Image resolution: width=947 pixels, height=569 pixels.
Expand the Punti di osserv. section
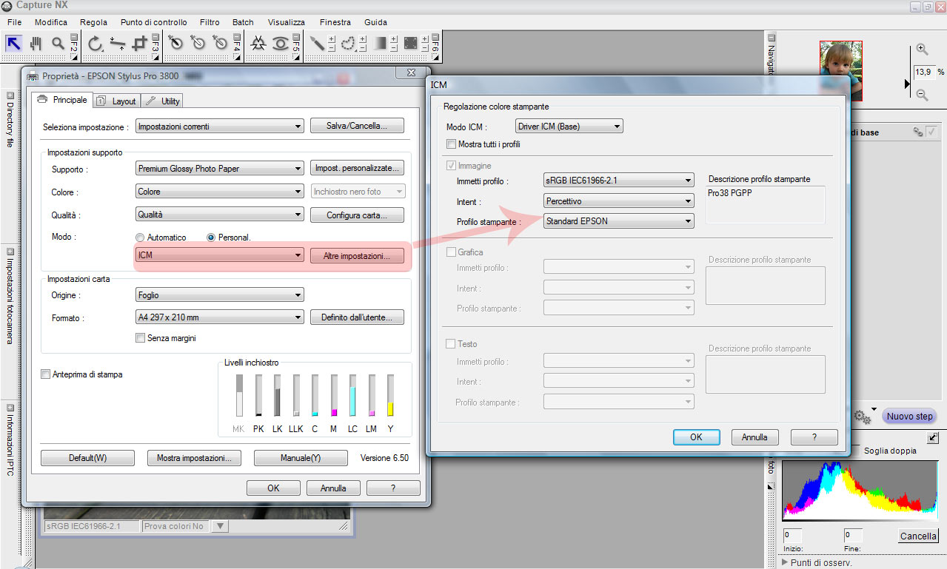(785, 562)
